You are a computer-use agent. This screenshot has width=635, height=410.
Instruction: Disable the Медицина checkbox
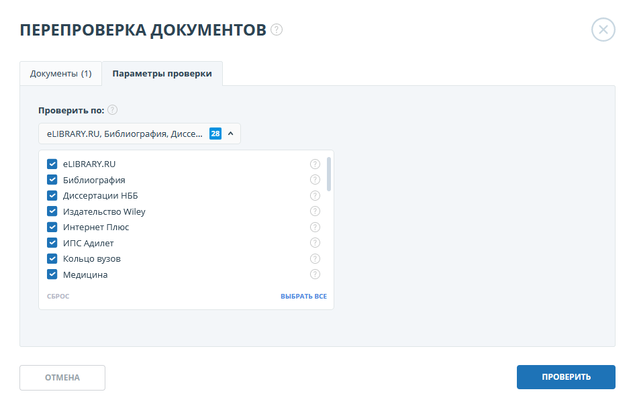[x=52, y=274]
